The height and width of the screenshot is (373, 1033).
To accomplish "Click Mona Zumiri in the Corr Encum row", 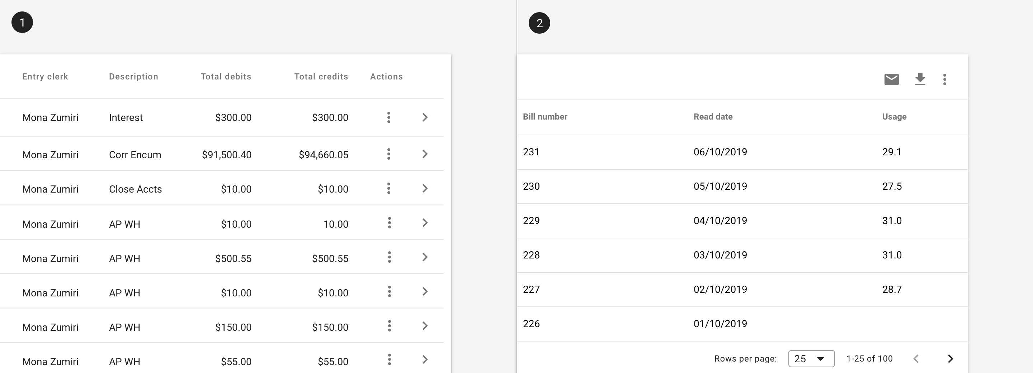I will pos(50,155).
